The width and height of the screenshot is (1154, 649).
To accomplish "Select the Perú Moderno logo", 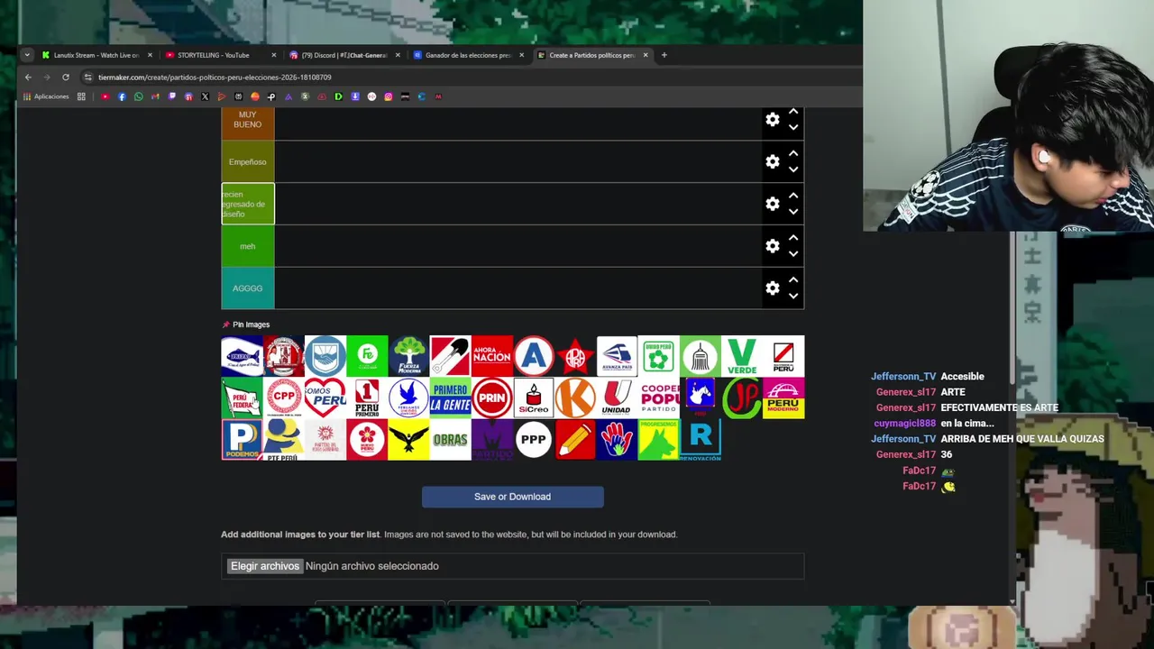I will [x=783, y=398].
